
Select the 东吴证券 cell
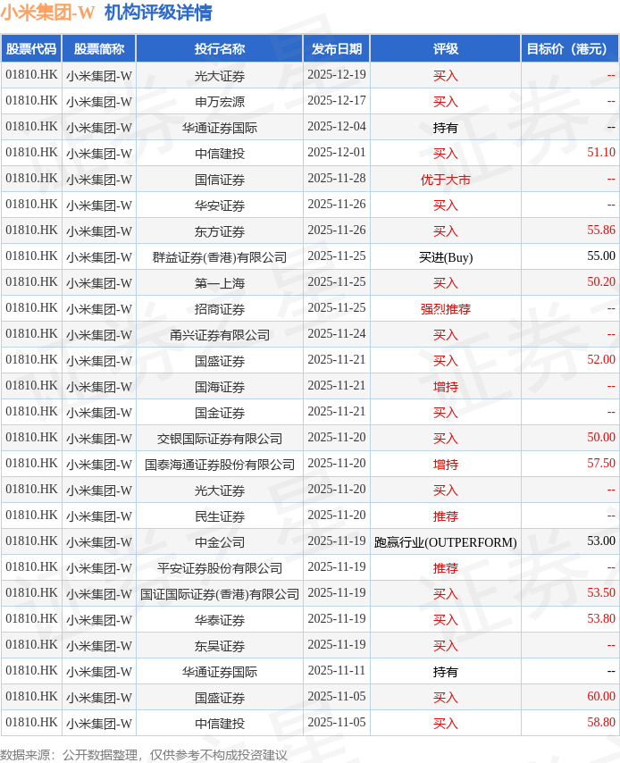[220, 646]
